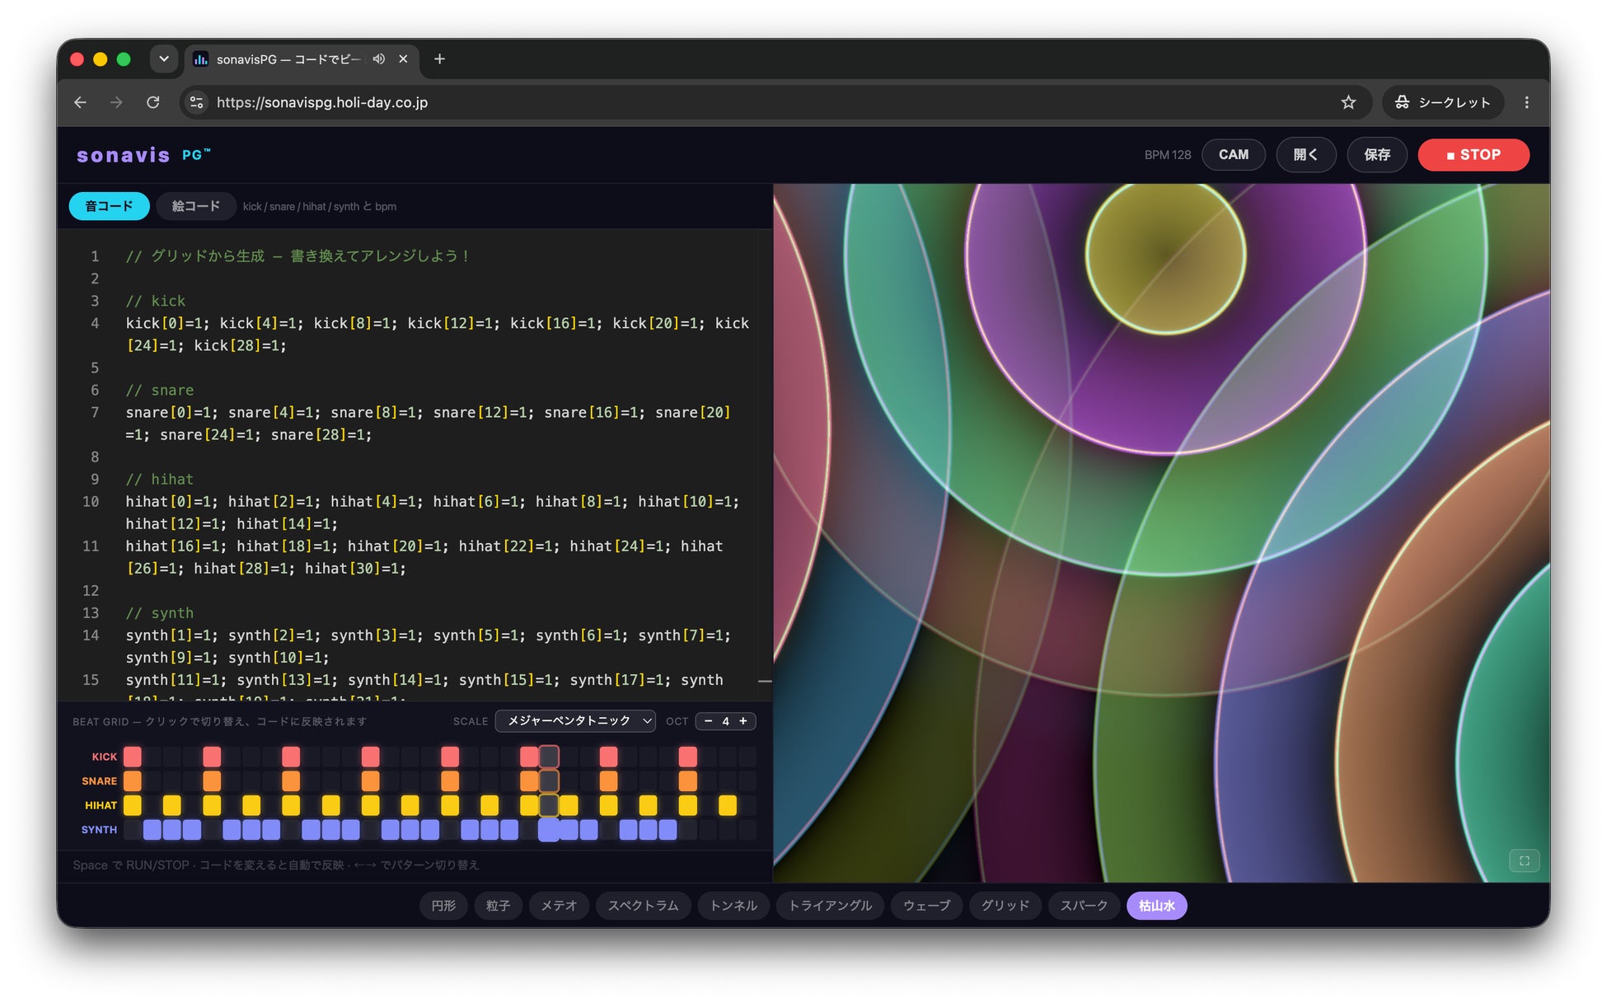The image size is (1607, 1003).
Task: Click the '// hihat' comment line
Action: [x=160, y=479]
